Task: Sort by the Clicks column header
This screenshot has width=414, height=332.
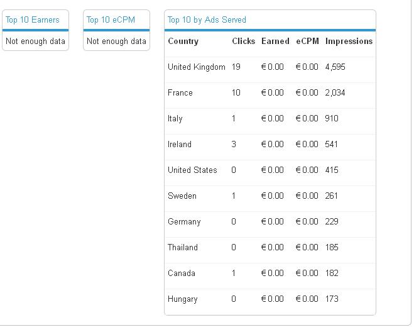Action: [243, 41]
